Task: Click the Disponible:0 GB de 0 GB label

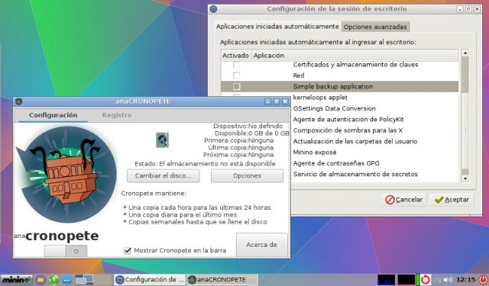Action: [251, 133]
